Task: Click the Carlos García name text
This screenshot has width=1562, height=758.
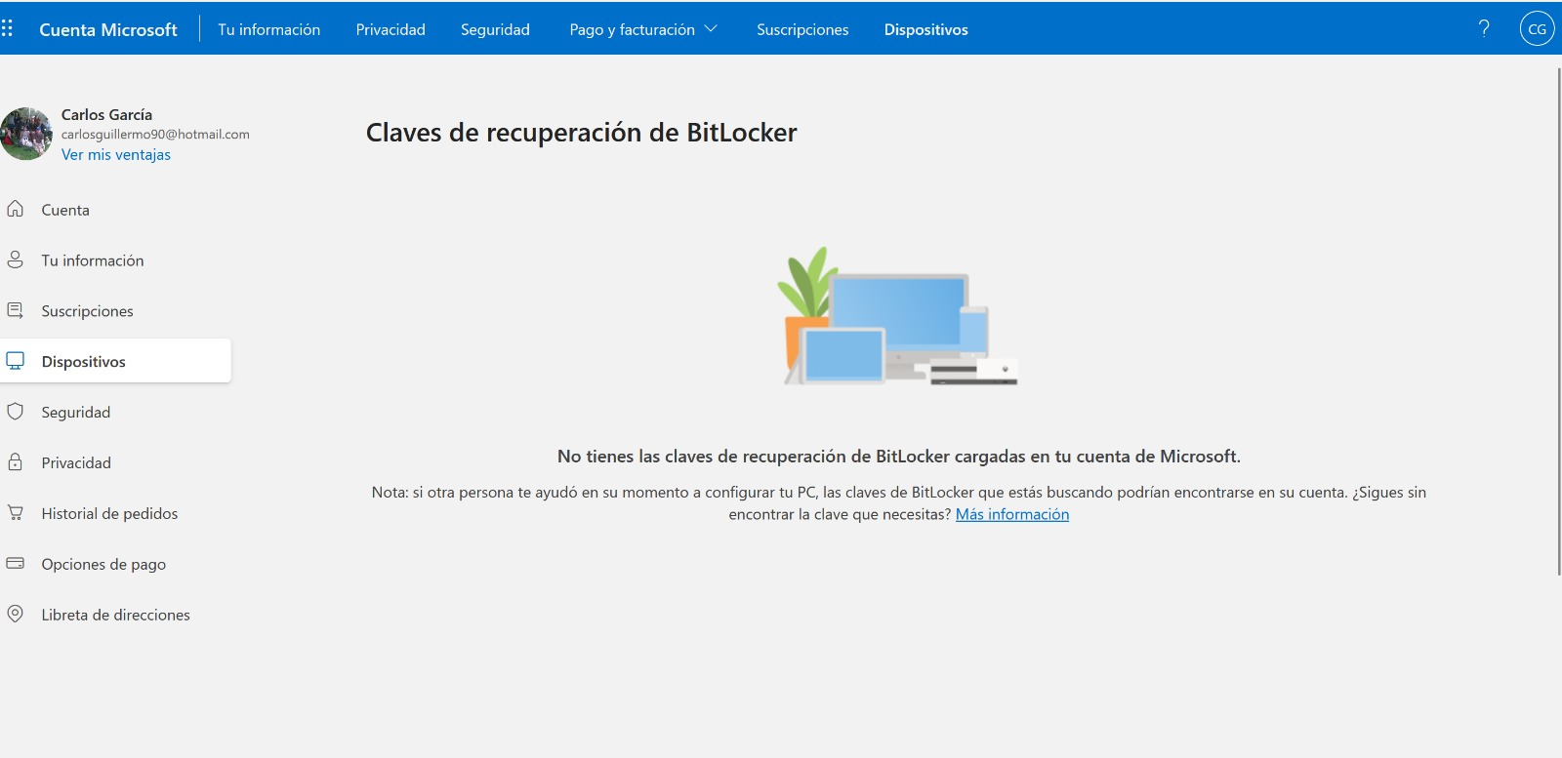Action: tap(106, 114)
